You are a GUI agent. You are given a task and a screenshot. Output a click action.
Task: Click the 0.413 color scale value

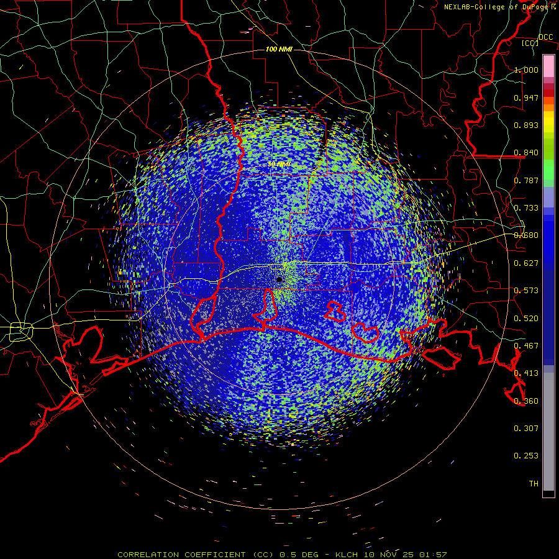[526, 373]
